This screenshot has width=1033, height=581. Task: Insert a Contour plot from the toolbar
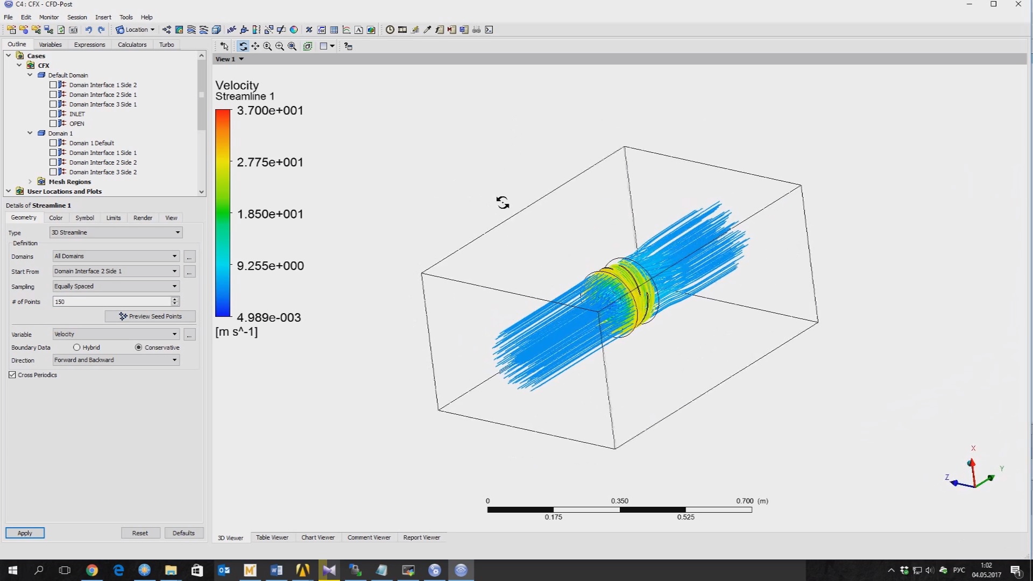[179, 30]
